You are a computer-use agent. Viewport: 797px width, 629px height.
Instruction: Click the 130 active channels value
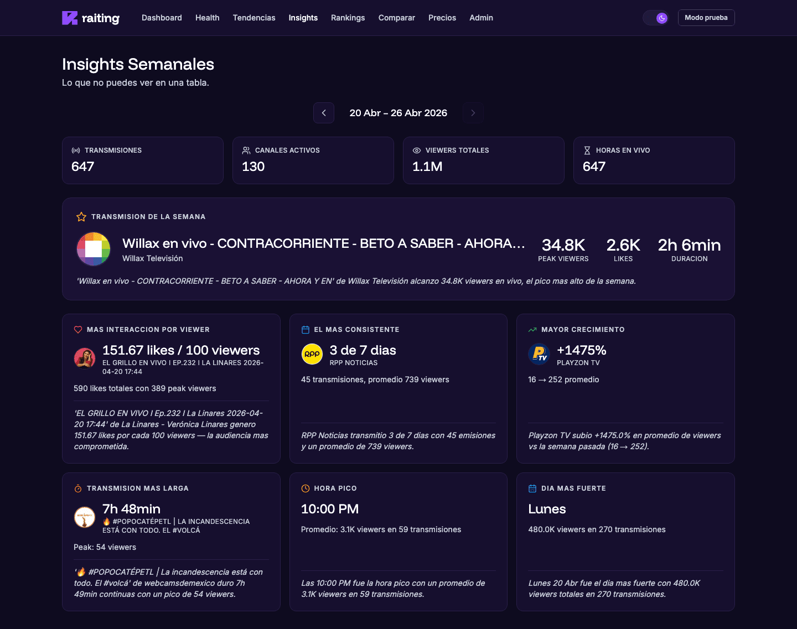253,167
